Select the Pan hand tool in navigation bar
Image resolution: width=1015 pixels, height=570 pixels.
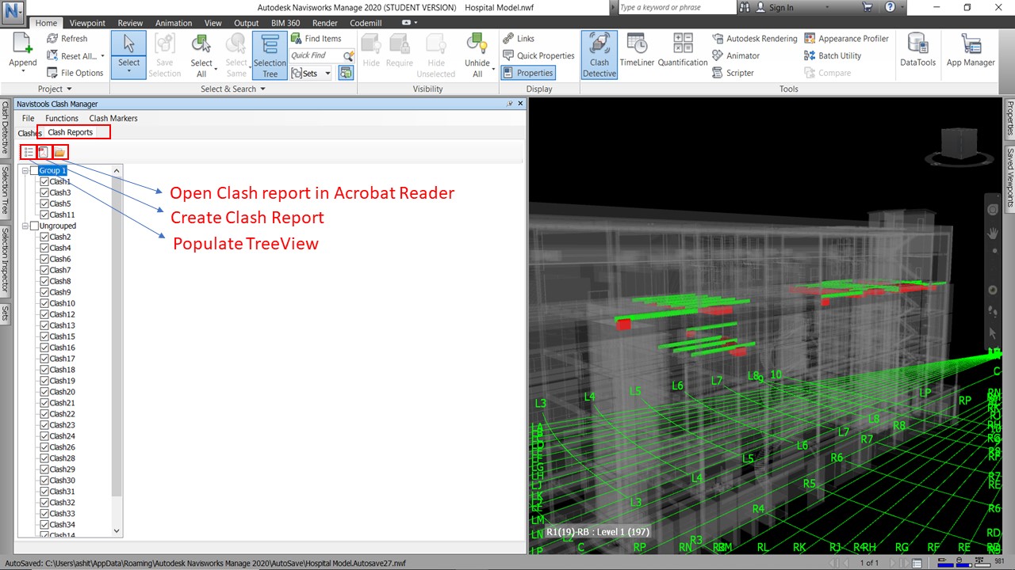pos(992,234)
